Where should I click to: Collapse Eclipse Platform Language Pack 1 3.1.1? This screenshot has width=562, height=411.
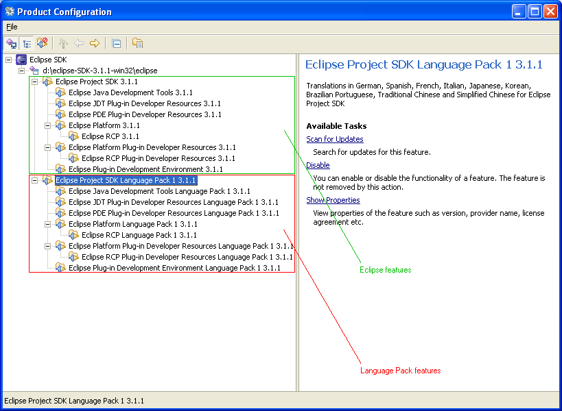click(x=47, y=224)
